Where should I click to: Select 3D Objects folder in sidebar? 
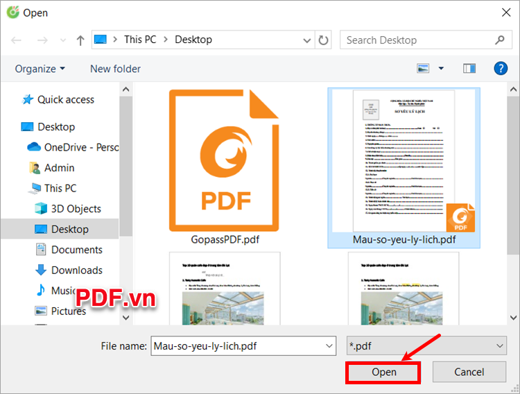pos(76,209)
